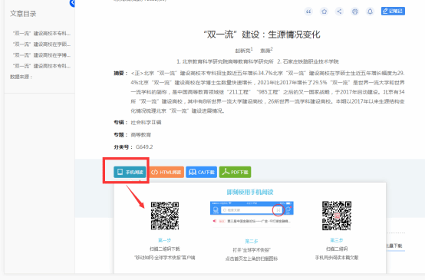425x280 pixels.
Task: Click the text 点击首页左上角的扫描图标
Action: click(252, 259)
